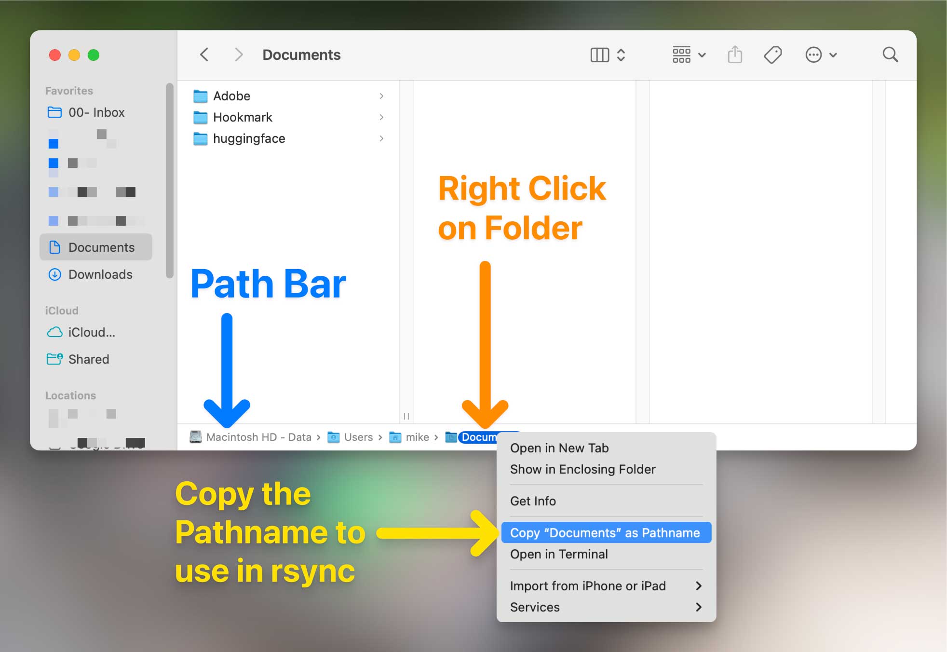Click Hookmark folder icon
The image size is (947, 652).
point(200,117)
